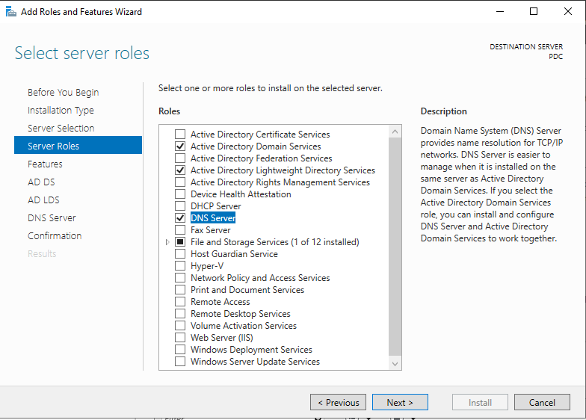Image resolution: width=586 pixels, height=420 pixels.
Task: Check the Active Directory Certificate Services box
Action: [x=180, y=135]
